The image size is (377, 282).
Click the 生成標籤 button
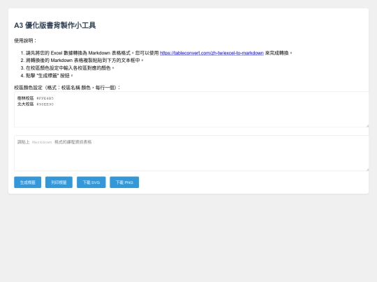[x=28, y=182]
